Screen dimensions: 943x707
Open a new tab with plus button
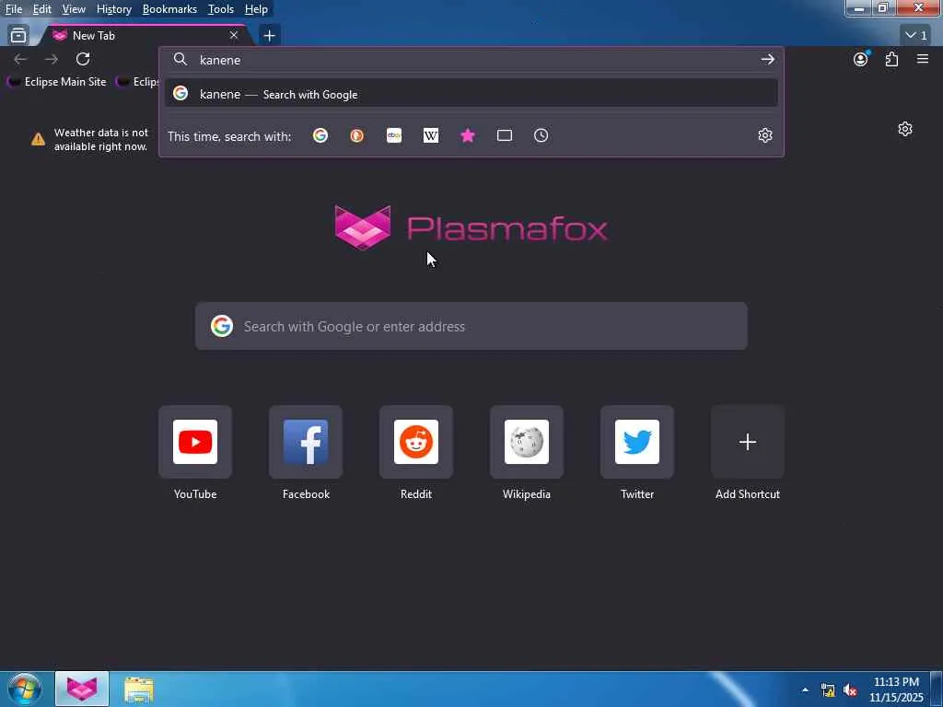click(270, 36)
